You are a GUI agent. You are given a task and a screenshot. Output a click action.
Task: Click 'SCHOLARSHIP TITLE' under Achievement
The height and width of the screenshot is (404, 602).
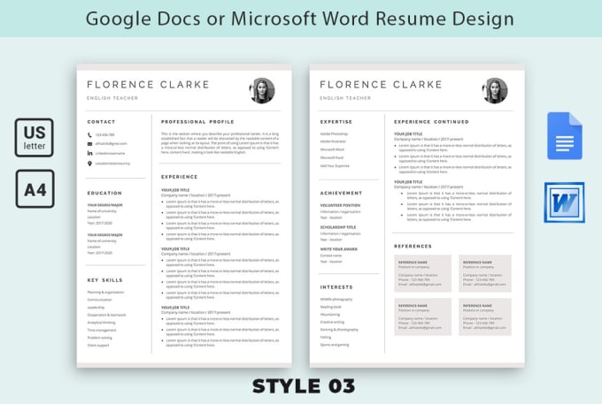click(x=338, y=227)
